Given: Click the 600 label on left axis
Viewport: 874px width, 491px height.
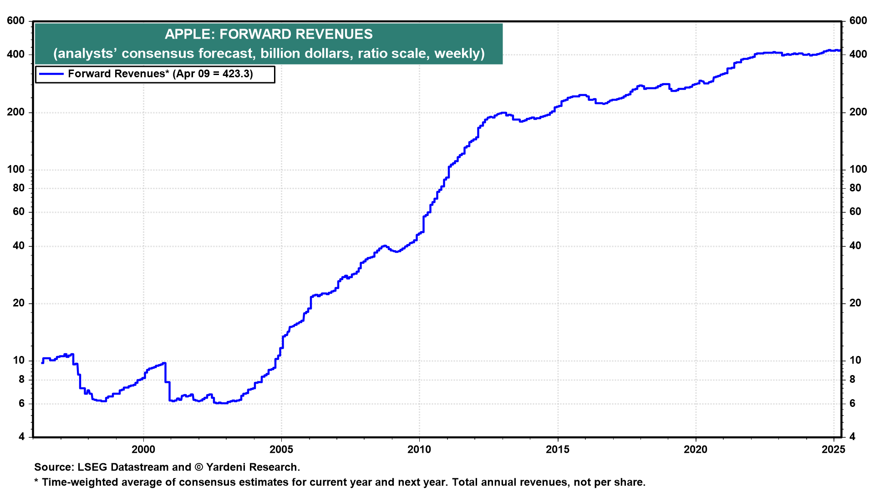Looking at the screenshot, I should 16,21.
